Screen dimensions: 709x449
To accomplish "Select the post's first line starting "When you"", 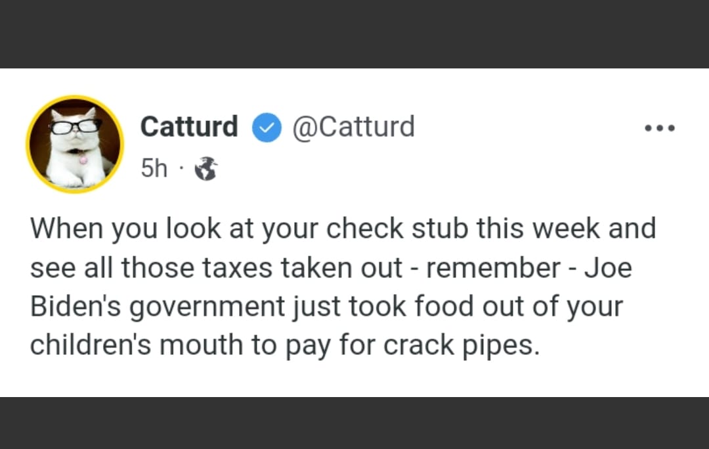I will click(x=343, y=229).
